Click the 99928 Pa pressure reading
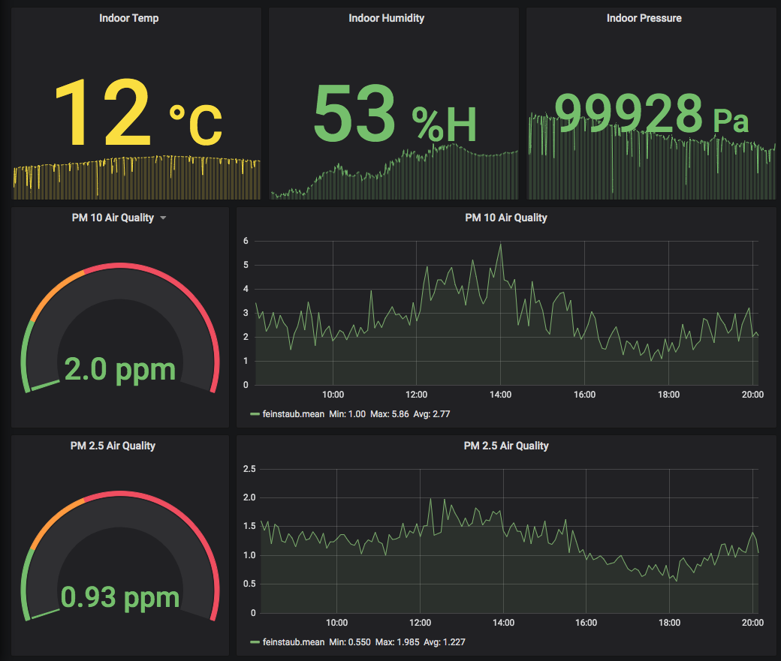 tap(652, 114)
